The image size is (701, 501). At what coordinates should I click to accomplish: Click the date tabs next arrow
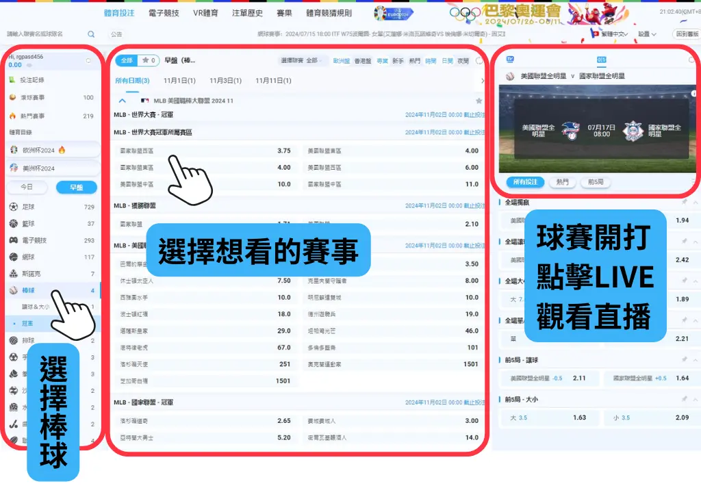[483, 81]
